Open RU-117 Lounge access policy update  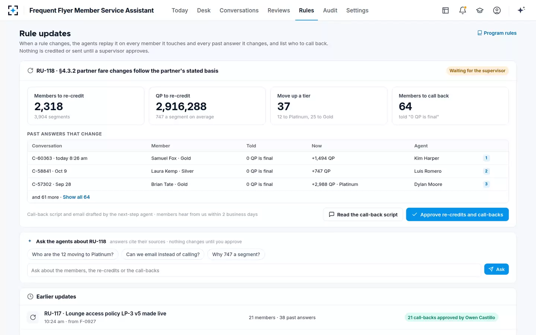[105, 313]
